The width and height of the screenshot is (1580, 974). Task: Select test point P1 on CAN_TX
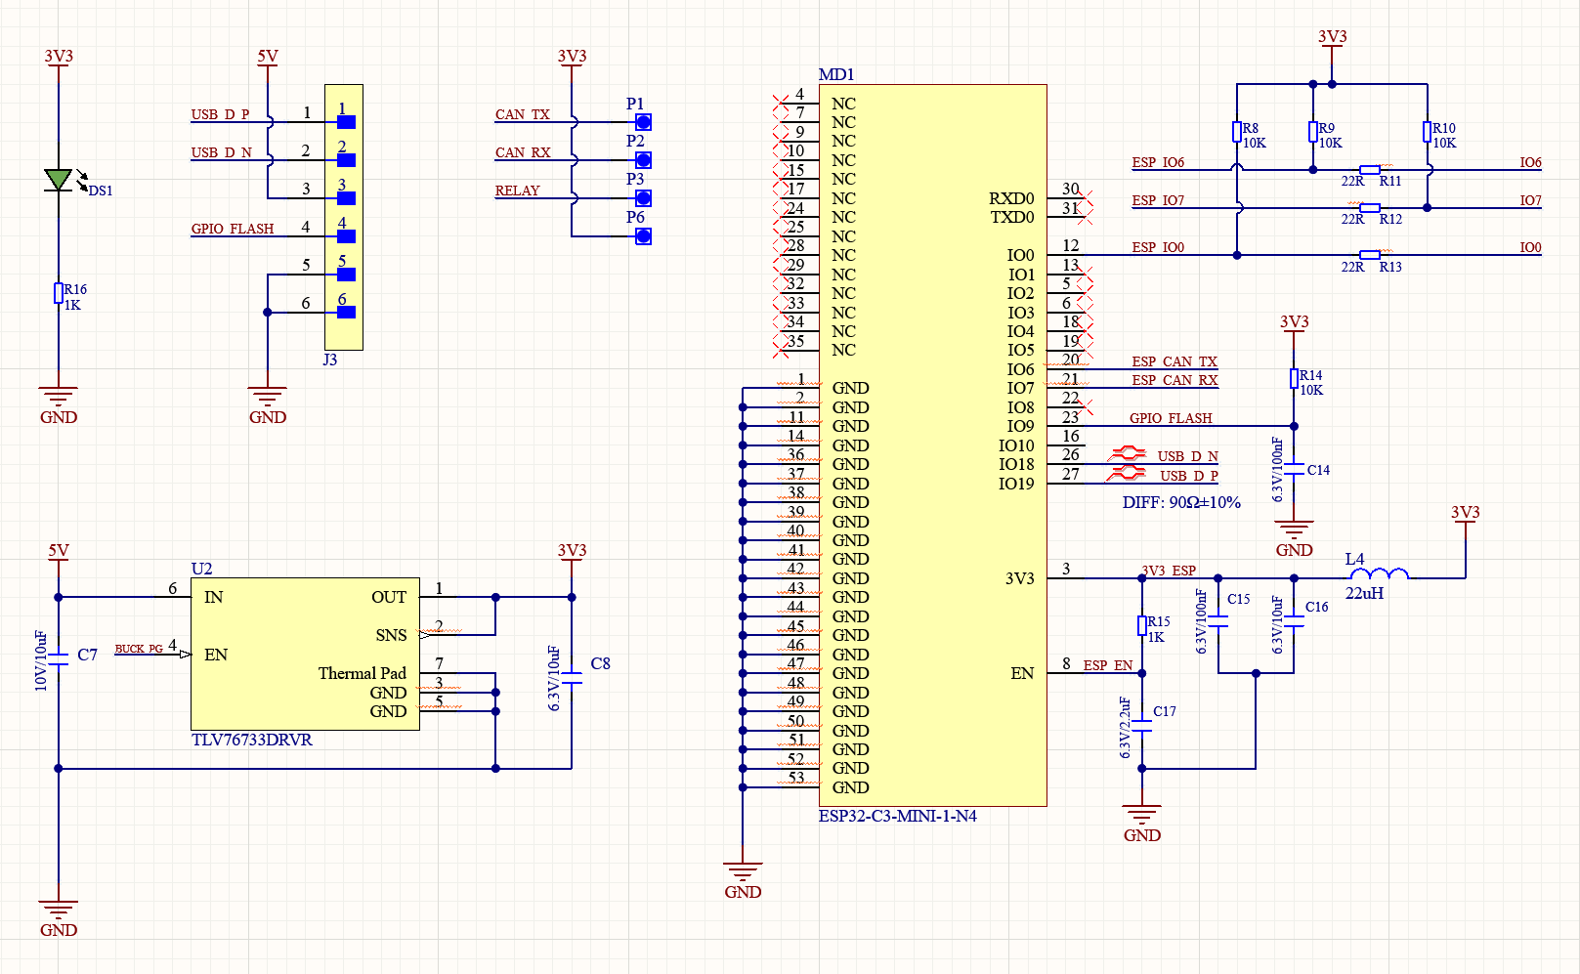tap(643, 122)
